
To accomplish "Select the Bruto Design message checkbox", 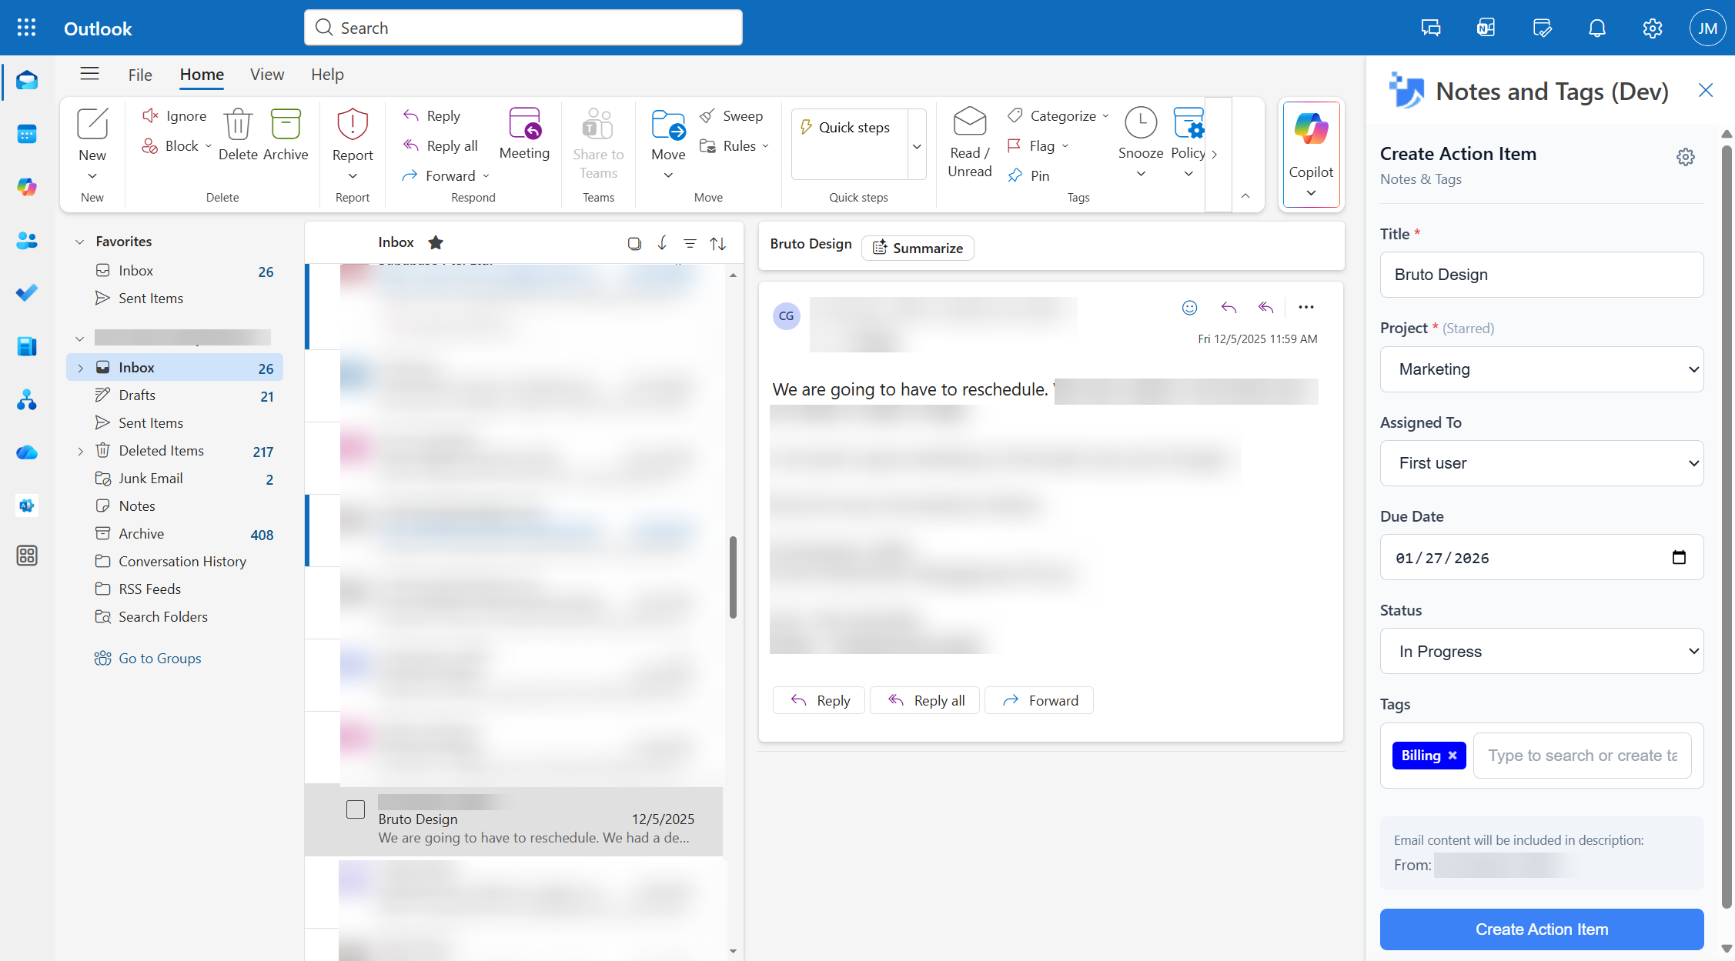I will 356,809.
